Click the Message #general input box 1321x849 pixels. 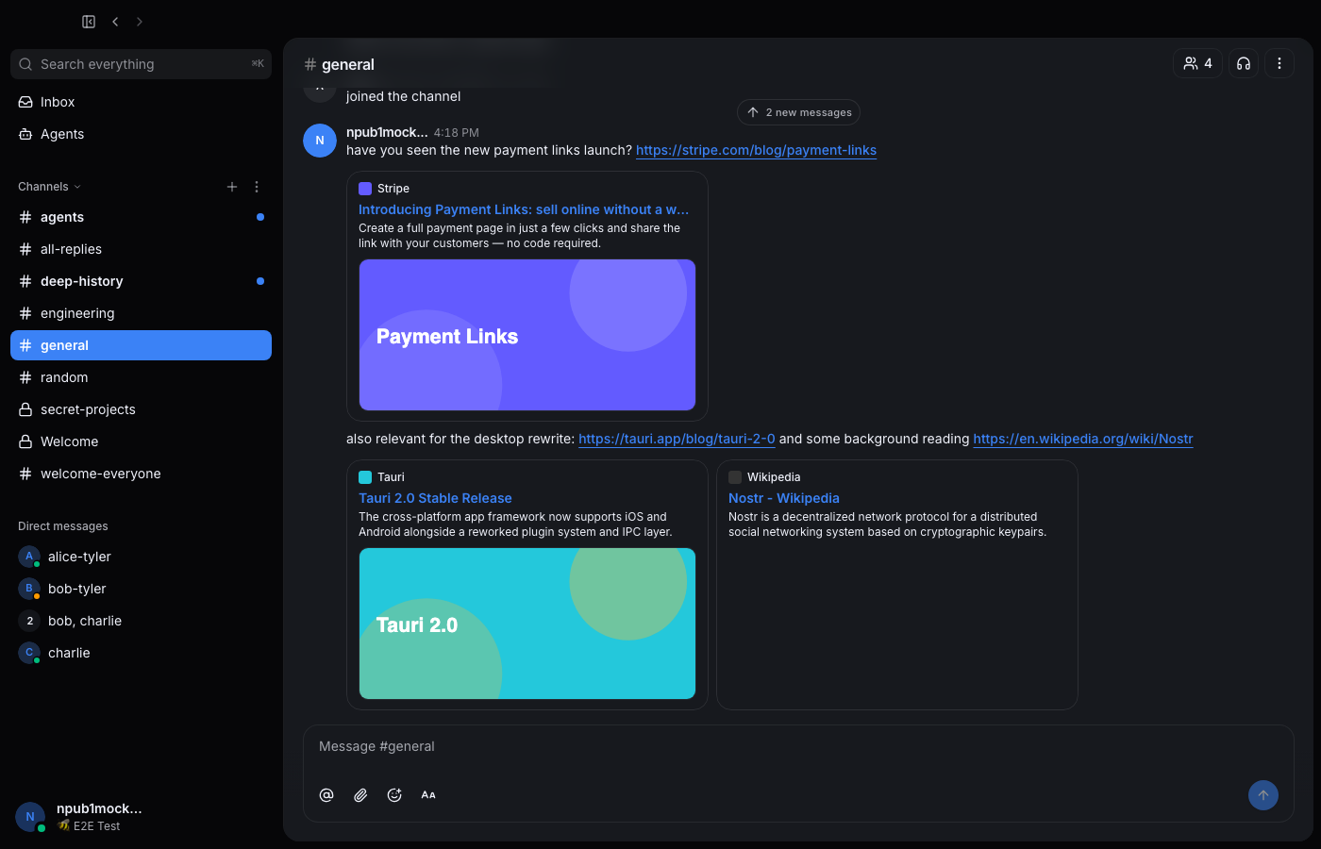click(798, 746)
